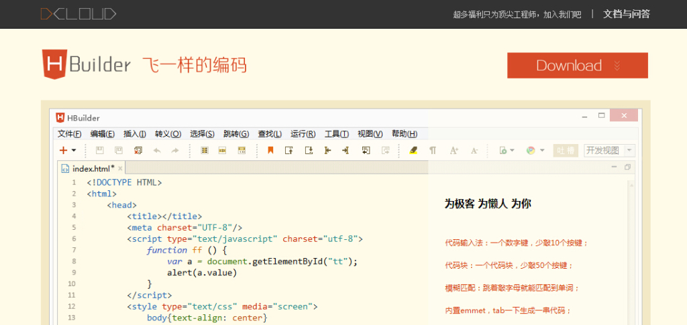
Task: Open the 跳转(G) menu
Action: pyautogui.click(x=236, y=134)
